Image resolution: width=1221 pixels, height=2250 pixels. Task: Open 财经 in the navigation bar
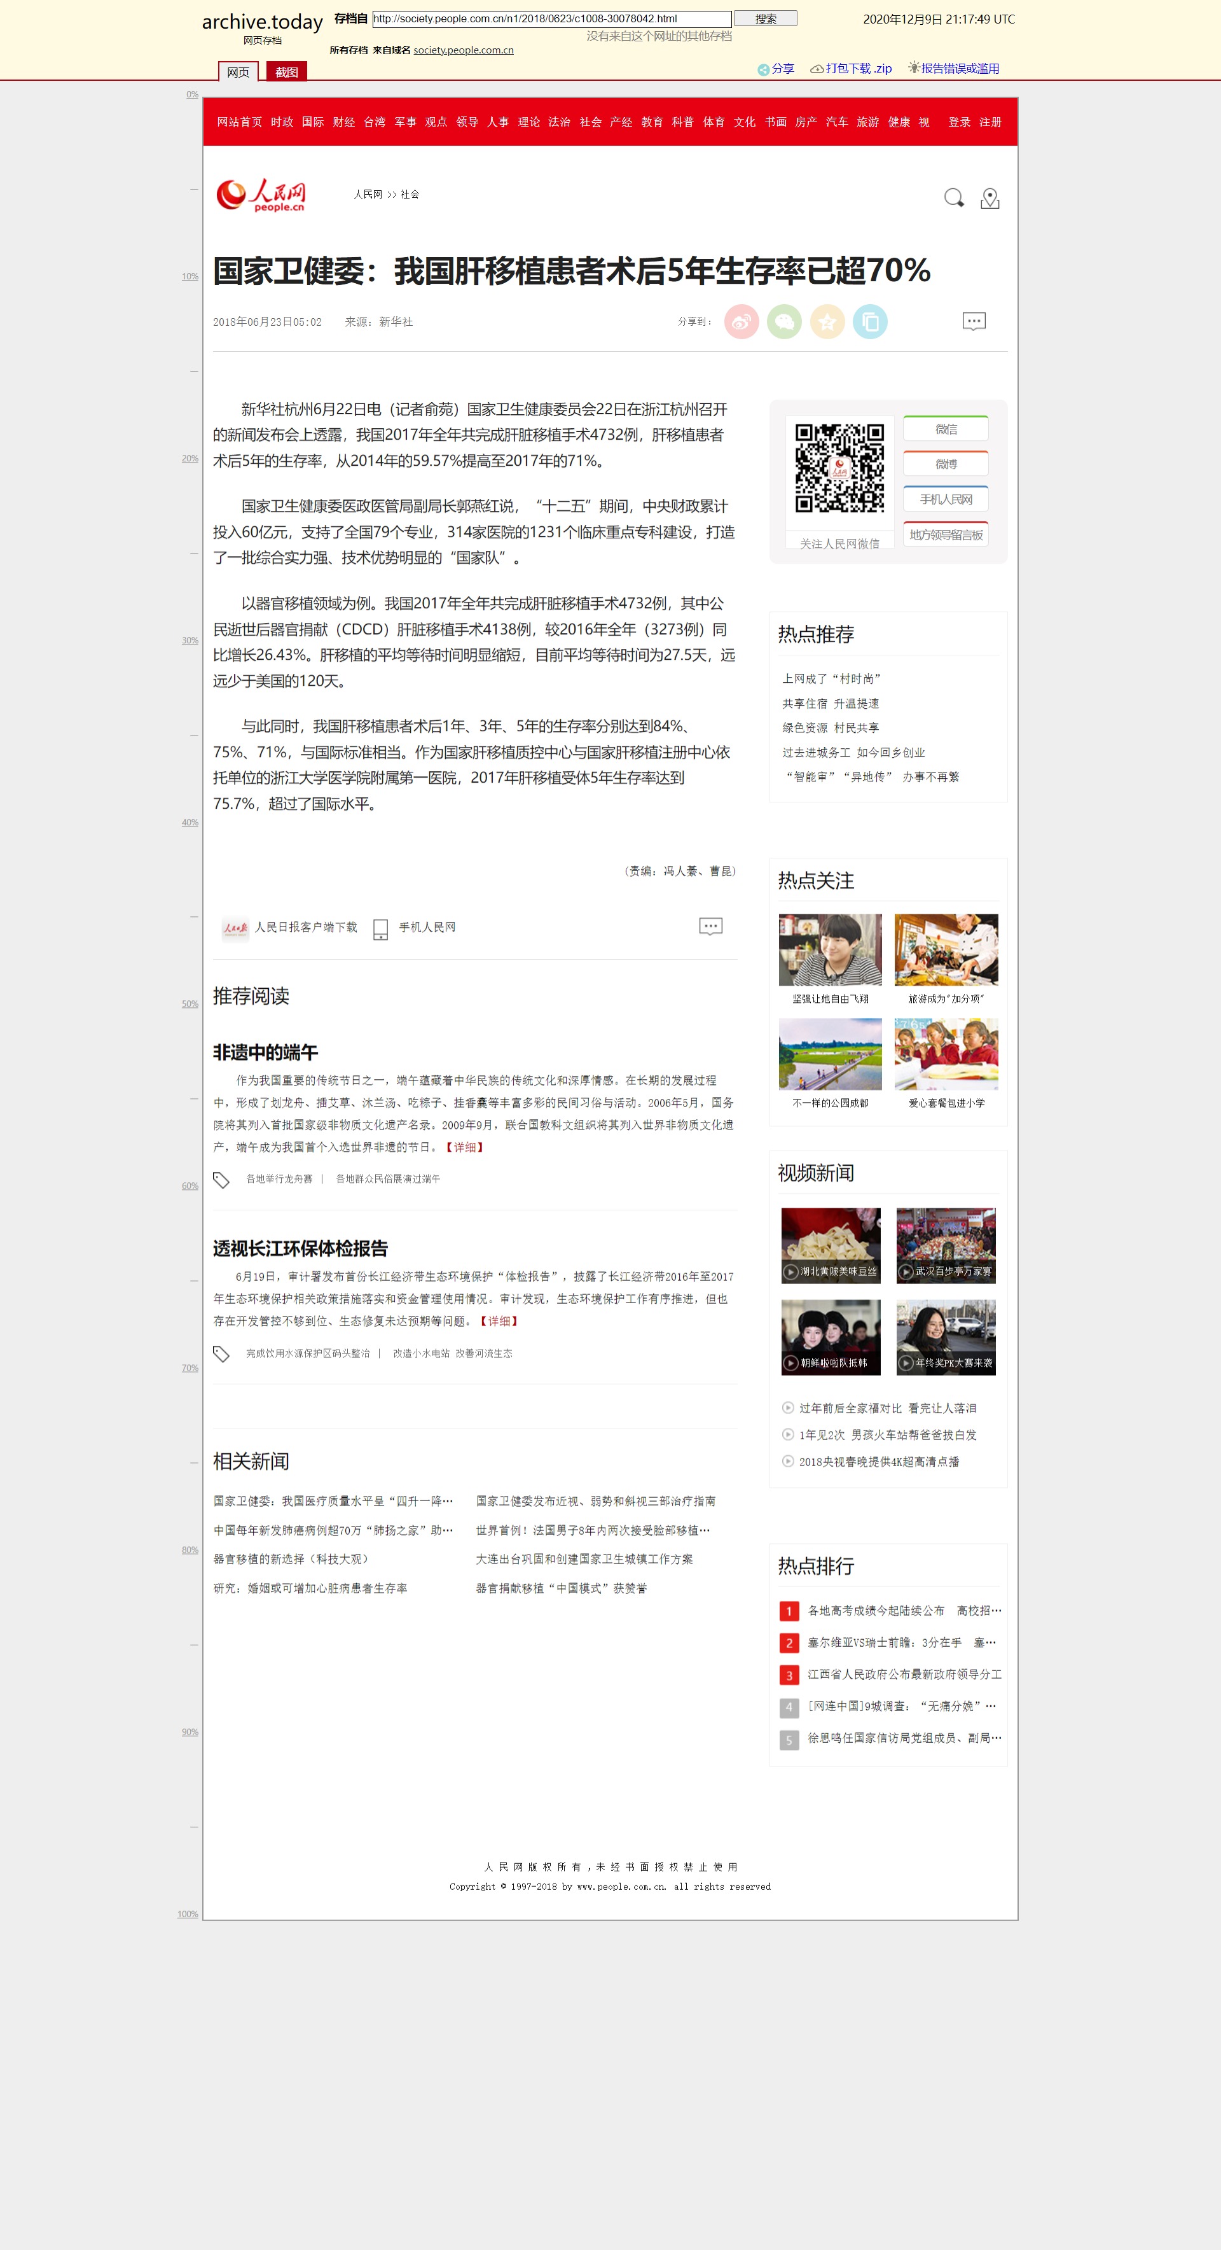pos(344,122)
